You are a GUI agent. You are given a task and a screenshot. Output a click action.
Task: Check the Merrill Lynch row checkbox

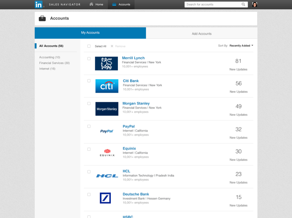[x=89, y=59]
